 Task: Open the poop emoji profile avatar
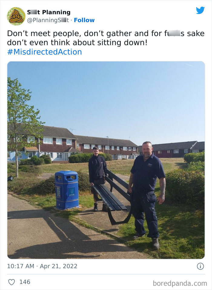(x=16, y=16)
